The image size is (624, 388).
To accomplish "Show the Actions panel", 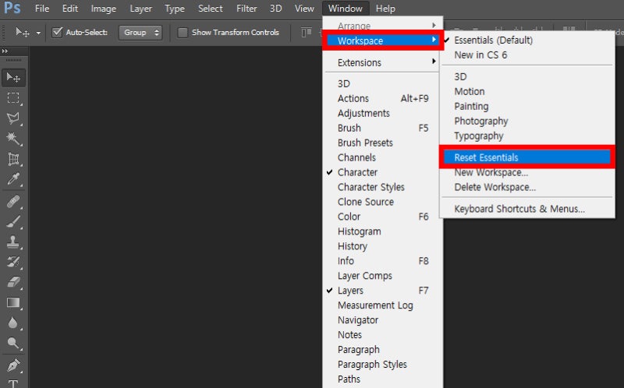I will (x=382, y=99).
